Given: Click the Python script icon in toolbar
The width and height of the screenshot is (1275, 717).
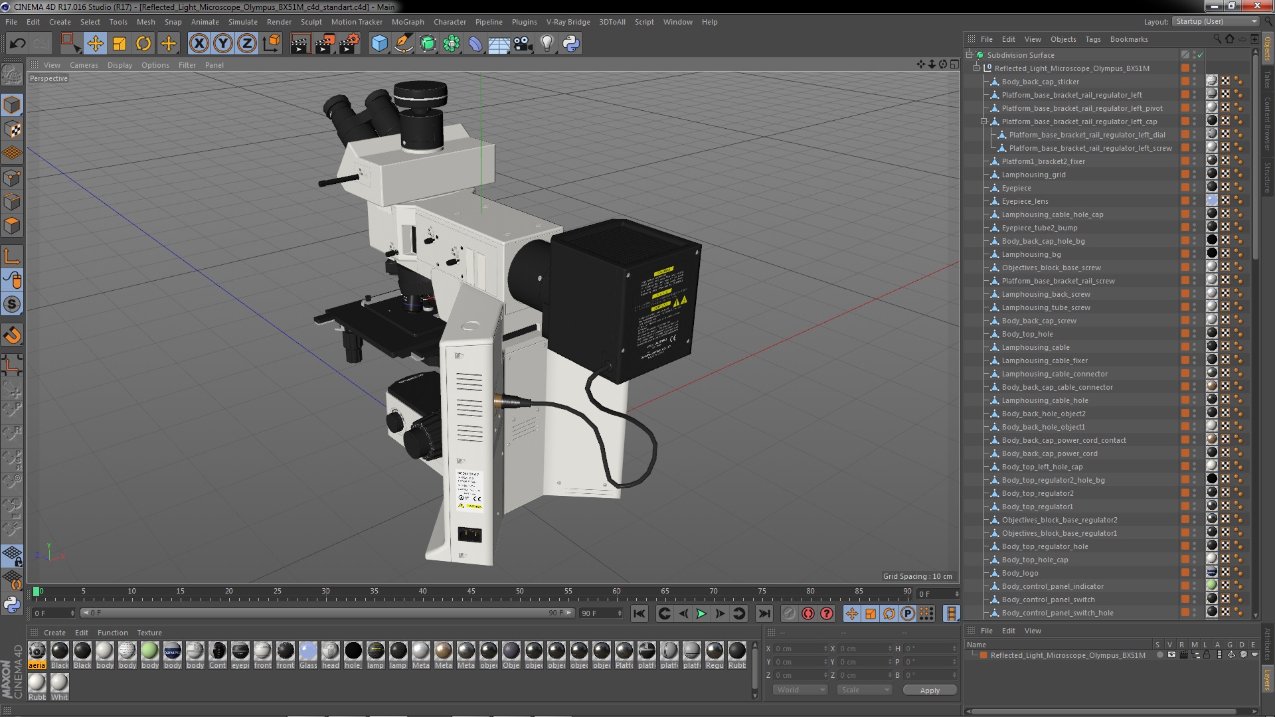Looking at the screenshot, I should pos(570,44).
